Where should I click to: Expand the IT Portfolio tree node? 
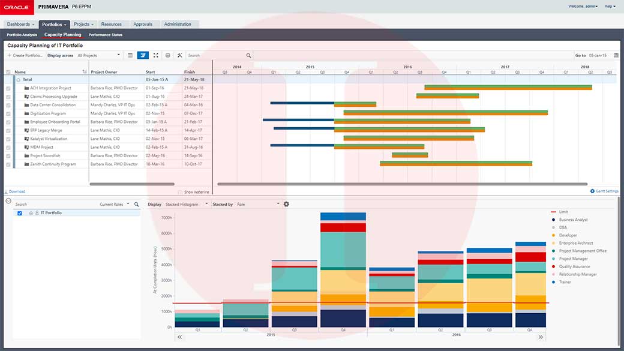coord(31,214)
